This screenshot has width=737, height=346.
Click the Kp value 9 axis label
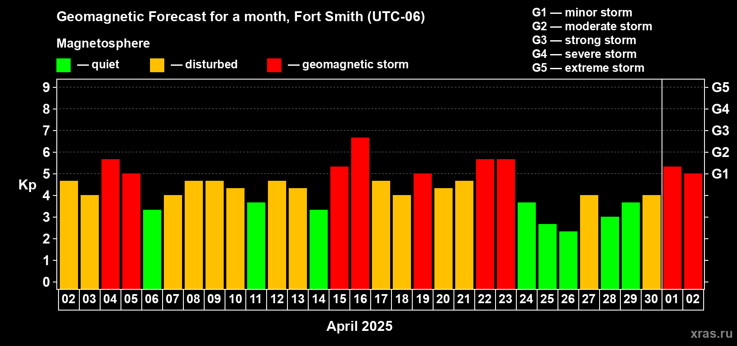[46, 87]
